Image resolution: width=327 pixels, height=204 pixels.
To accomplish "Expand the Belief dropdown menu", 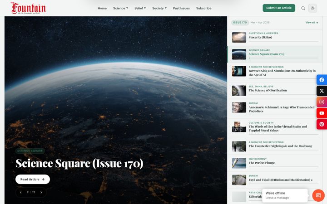I will tap(140, 8).
